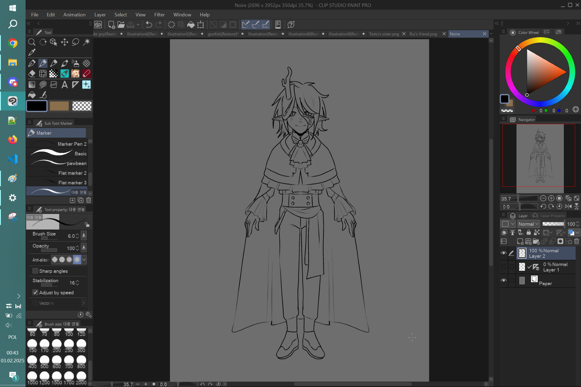Click the transparent color swatch

click(82, 106)
